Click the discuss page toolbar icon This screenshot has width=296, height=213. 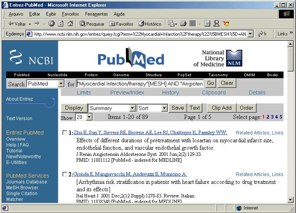pos(207,24)
